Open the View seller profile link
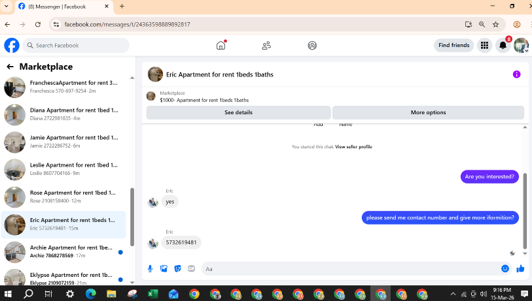This screenshot has height=301, width=532. pos(353,147)
